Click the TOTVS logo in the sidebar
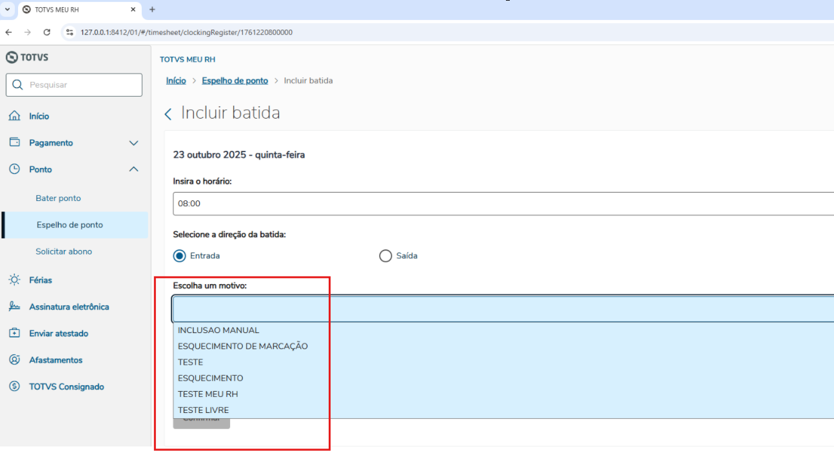834x451 pixels. click(27, 57)
